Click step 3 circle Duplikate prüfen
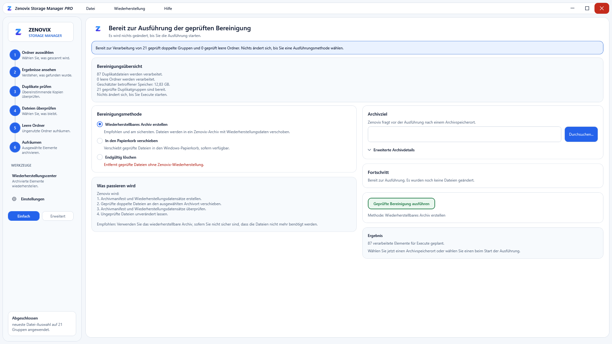 pyautogui.click(x=15, y=91)
